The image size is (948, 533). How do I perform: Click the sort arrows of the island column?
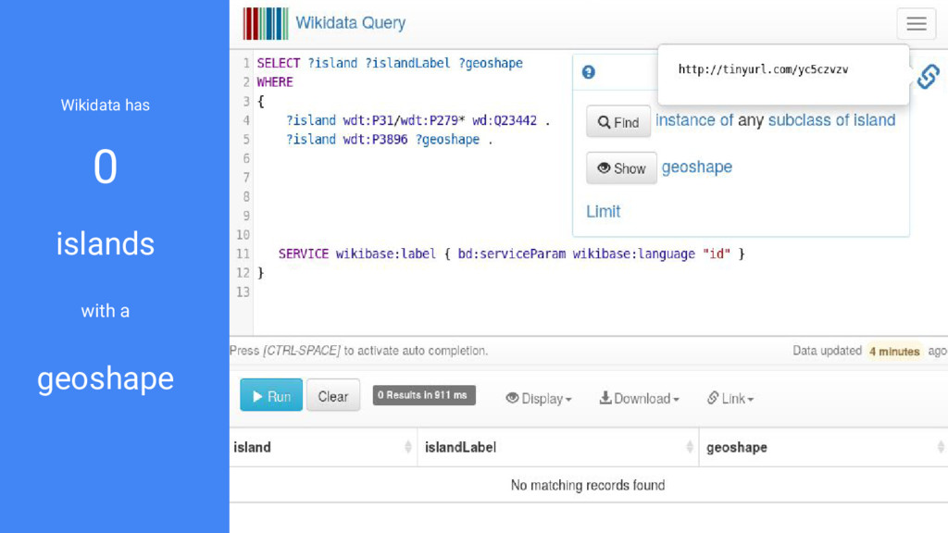click(x=408, y=447)
